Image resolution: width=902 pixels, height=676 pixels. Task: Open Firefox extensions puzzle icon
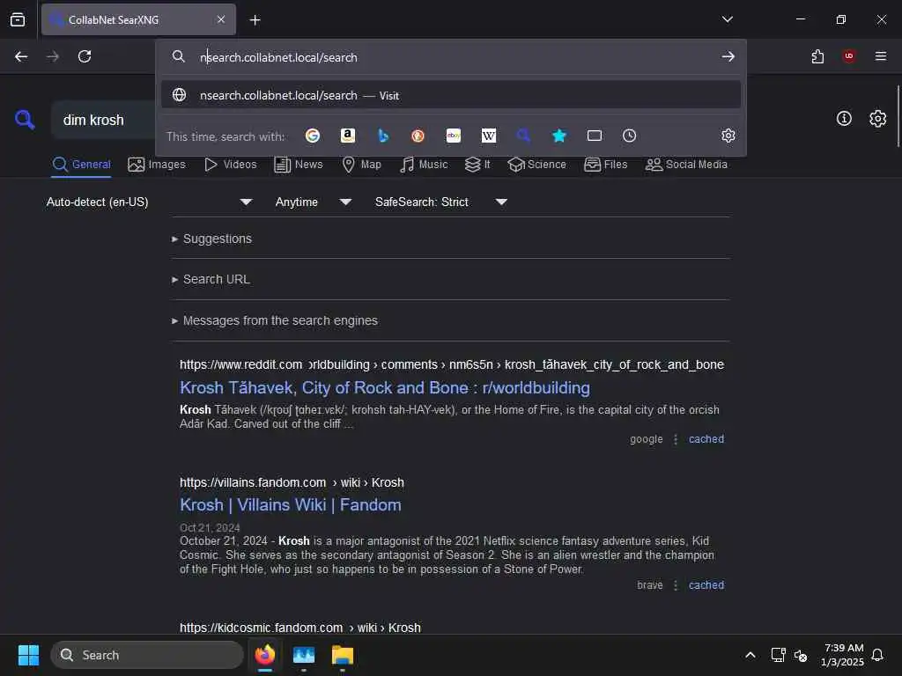pos(817,56)
